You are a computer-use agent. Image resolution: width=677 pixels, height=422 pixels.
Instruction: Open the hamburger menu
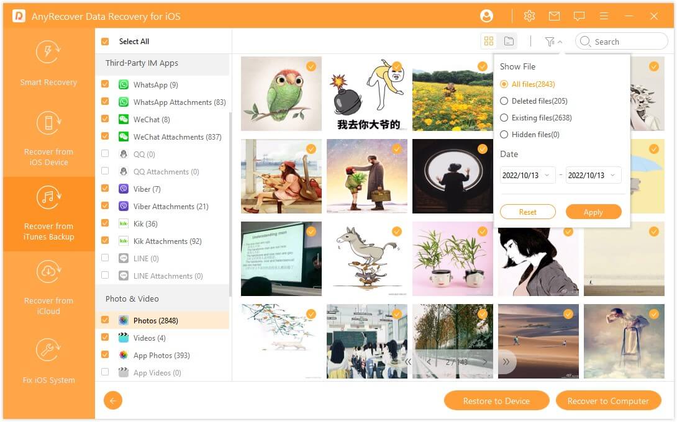tap(604, 16)
